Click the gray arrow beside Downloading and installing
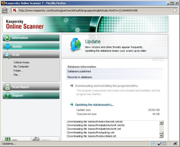This screenshot has width=180, height=147. [x=72, y=85]
